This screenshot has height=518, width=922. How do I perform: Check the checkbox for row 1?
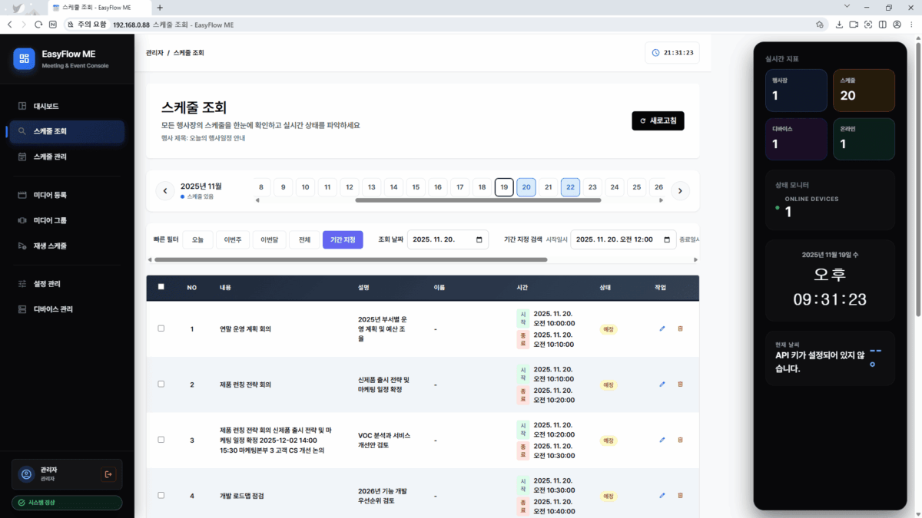coord(161,328)
